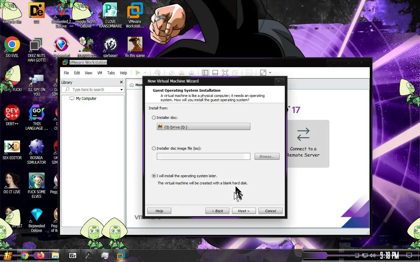This screenshot has height=262, width=420.
Task: Open the DEBT++ Dev-C++ desktop icon
Action: 12,115
